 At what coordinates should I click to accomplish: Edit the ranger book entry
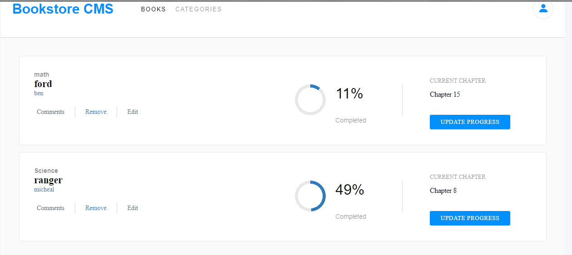pos(133,208)
